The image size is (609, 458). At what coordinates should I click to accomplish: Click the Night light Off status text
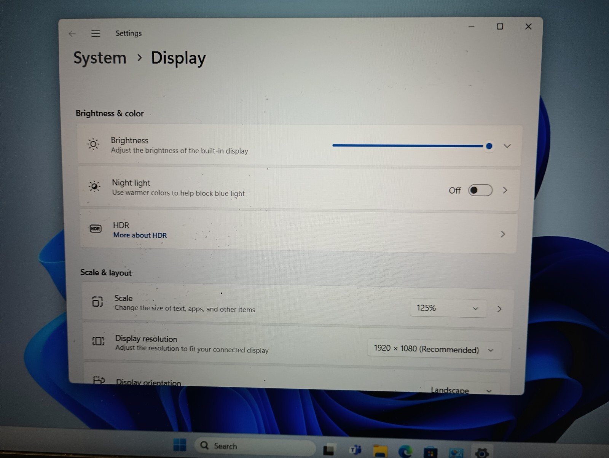click(x=454, y=190)
